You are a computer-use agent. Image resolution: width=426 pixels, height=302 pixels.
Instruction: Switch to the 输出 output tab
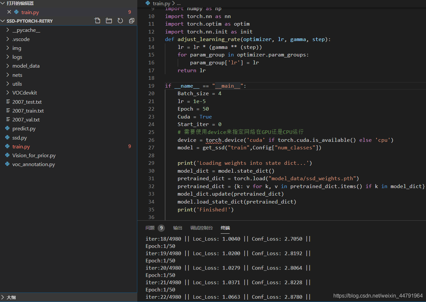coord(178,228)
